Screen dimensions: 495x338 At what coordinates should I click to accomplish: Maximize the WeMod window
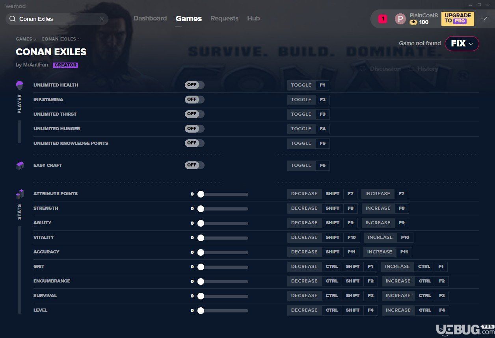pyautogui.click(x=479, y=5)
